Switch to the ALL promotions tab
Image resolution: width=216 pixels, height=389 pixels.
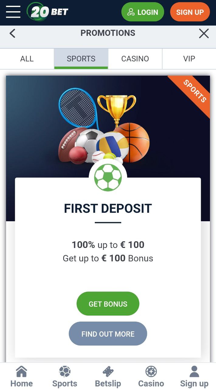pos(27,59)
